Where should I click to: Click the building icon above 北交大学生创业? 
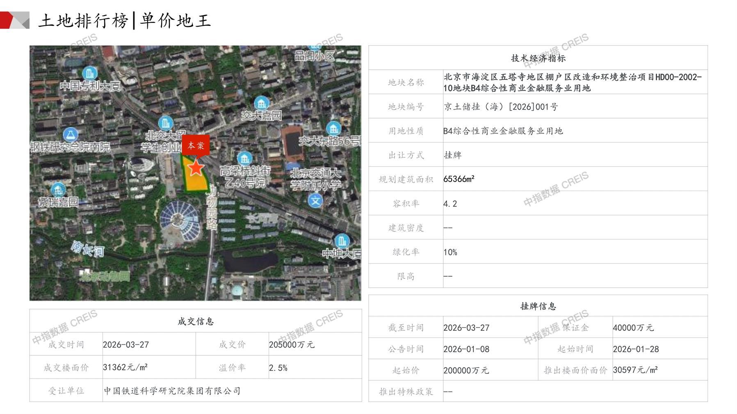click(x=165, y=123)
